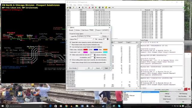
Task: Pick magenta Lock switch color swatch
Action: [x=85, y=52]
